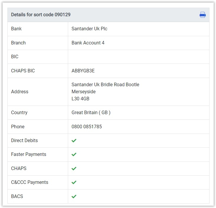Image resolution: width=216 pixels, height=208 pixels.
Task: Click the Merseyside address line
Action: [84, 91]
